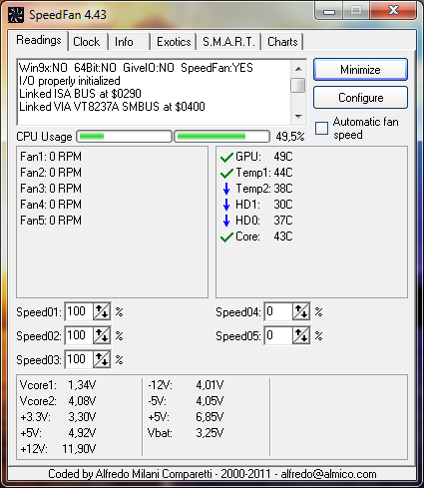Viewport: 424px width, 488px height.
Task: Click the '+3.3V: 3,30V' voltage reading
Action: (58, 417)
